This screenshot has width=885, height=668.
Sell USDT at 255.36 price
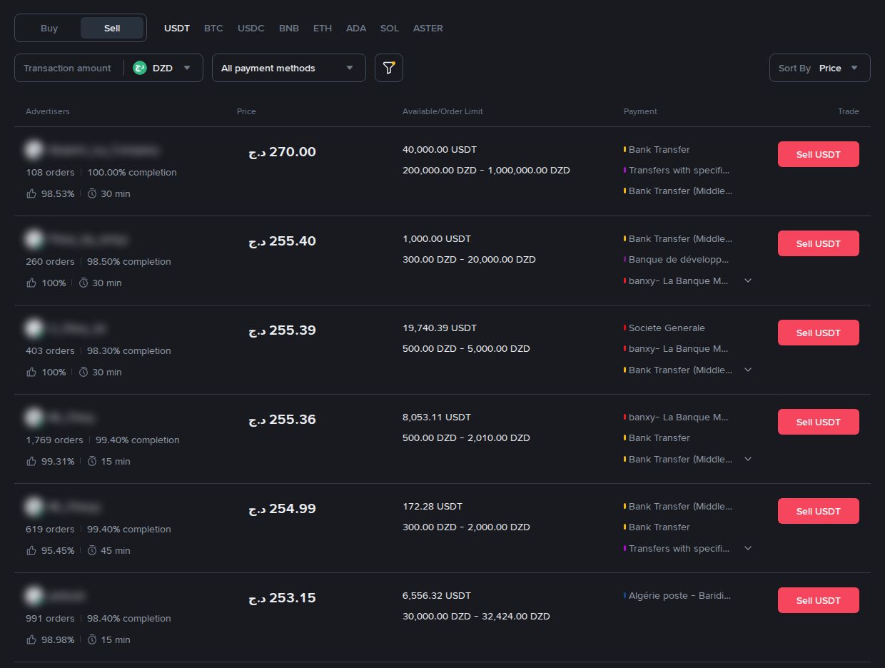pyautogui.click(x=819, y=422)
